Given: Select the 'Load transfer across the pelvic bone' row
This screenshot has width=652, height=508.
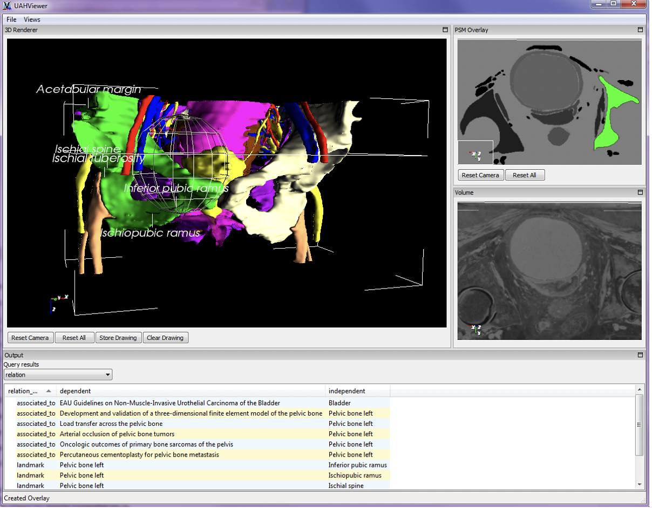Looking at the screenshot, I should (162, 424).
